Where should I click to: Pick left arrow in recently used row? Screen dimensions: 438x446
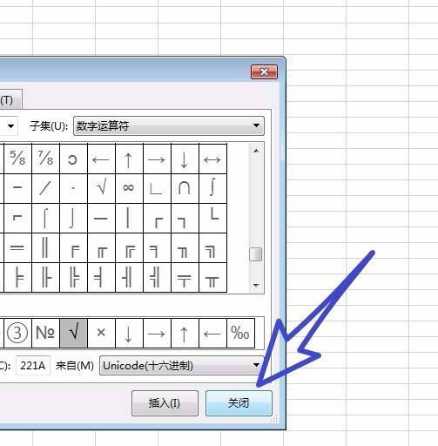tap(213, 333)
